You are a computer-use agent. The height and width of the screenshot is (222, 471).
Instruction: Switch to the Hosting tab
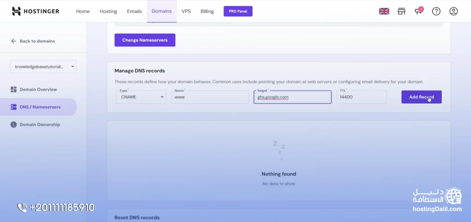108,11
